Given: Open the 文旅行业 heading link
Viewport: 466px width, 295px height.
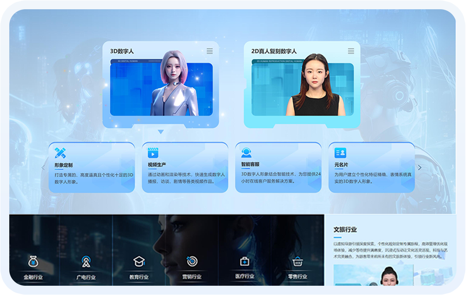Looking at the screenshot, I should (345, 230).
